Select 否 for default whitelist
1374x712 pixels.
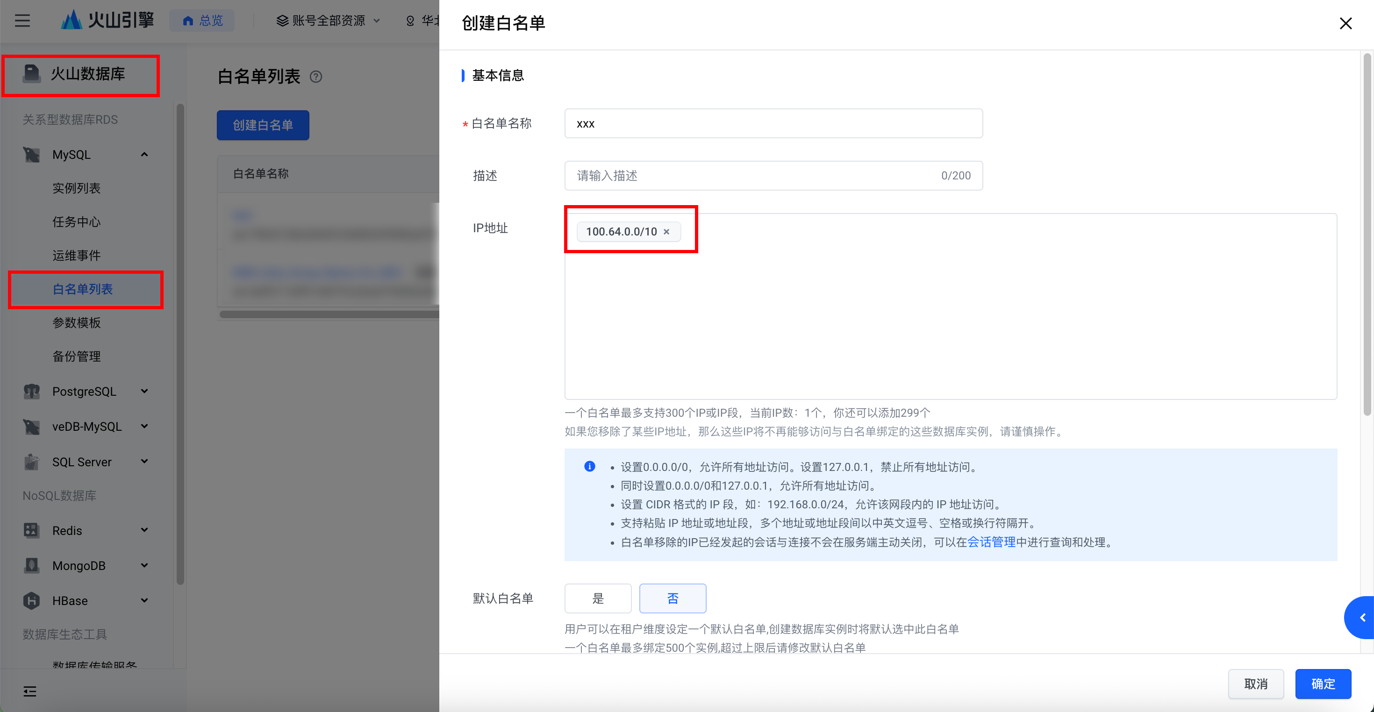[672, 598]
